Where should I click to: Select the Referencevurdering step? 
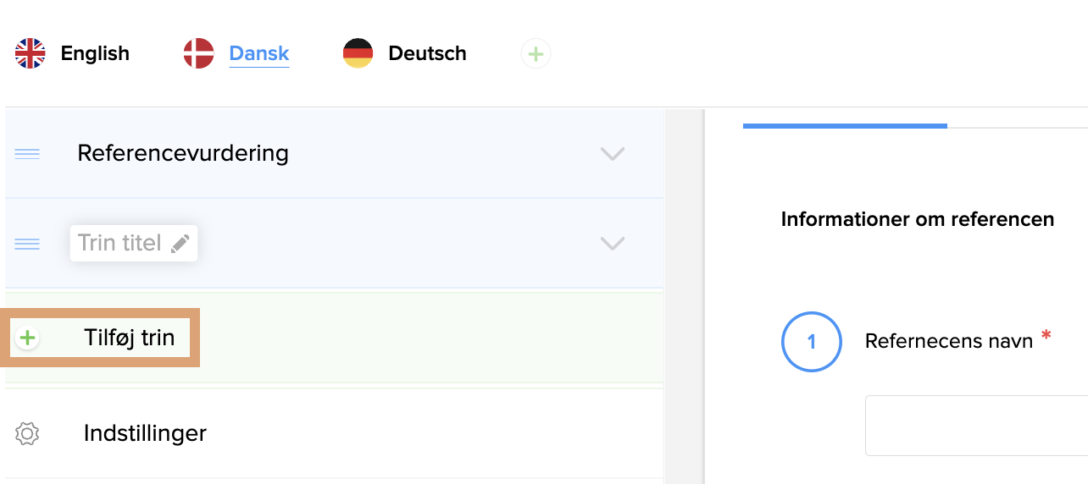click(183, 154)
